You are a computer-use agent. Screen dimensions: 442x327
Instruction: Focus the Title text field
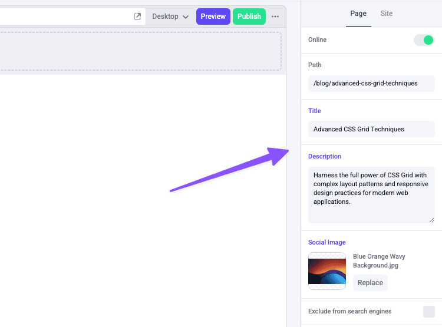click(371, 129)
